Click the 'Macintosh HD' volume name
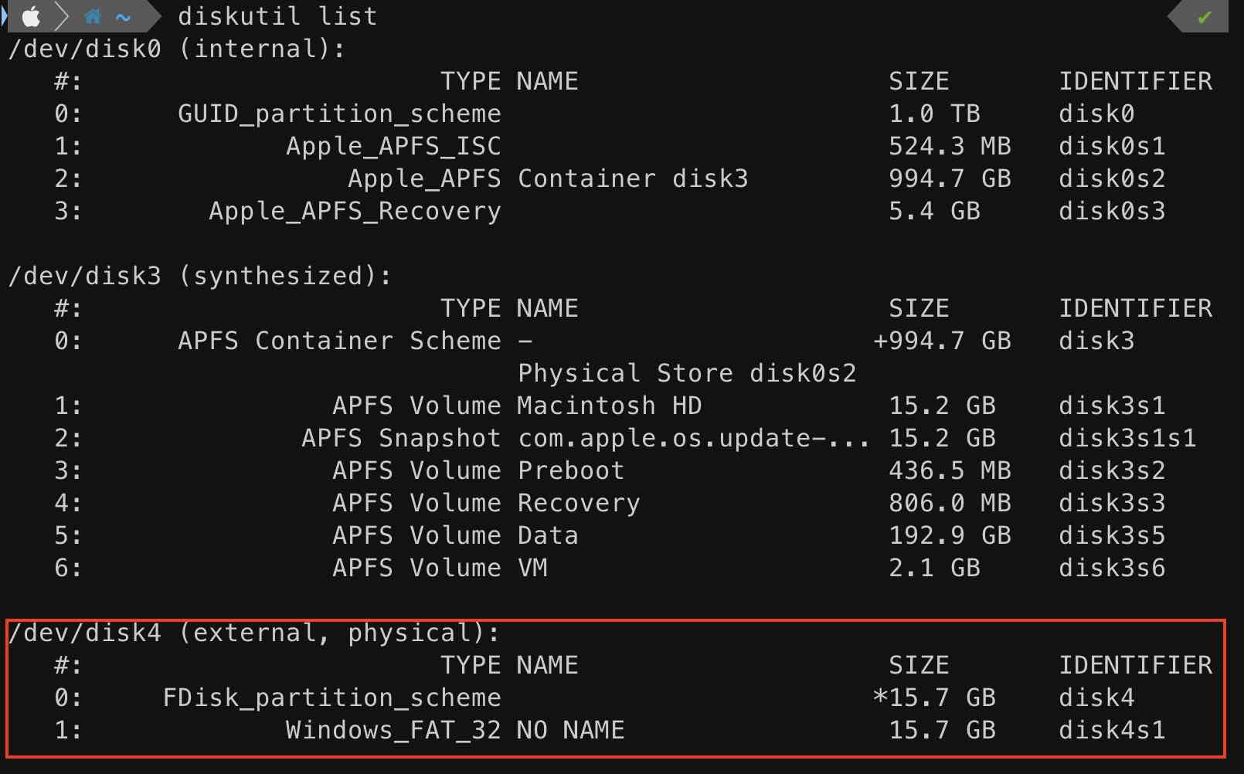Screen dimensions: 1244x774 click(610, 406)
